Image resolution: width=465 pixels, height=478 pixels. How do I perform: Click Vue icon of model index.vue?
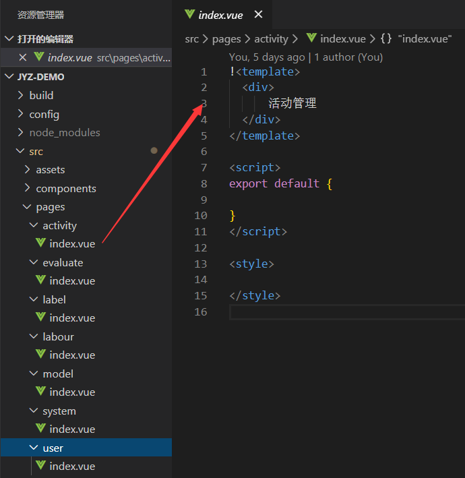point(40,391)
